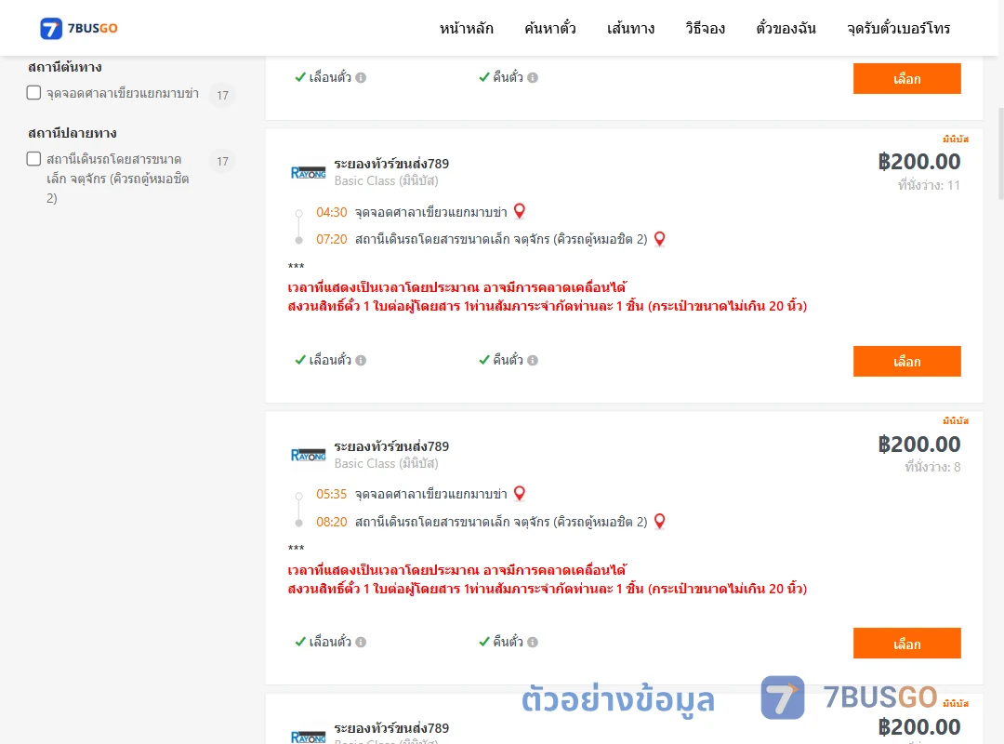Open the จุดรับตั๋วเบอร์โทร menu item
The height and width of the screenshot is (744, 1004).
tap(898, 28)
